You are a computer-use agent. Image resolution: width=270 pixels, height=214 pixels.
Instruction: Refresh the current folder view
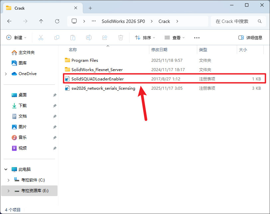click(x=57, y=21)
